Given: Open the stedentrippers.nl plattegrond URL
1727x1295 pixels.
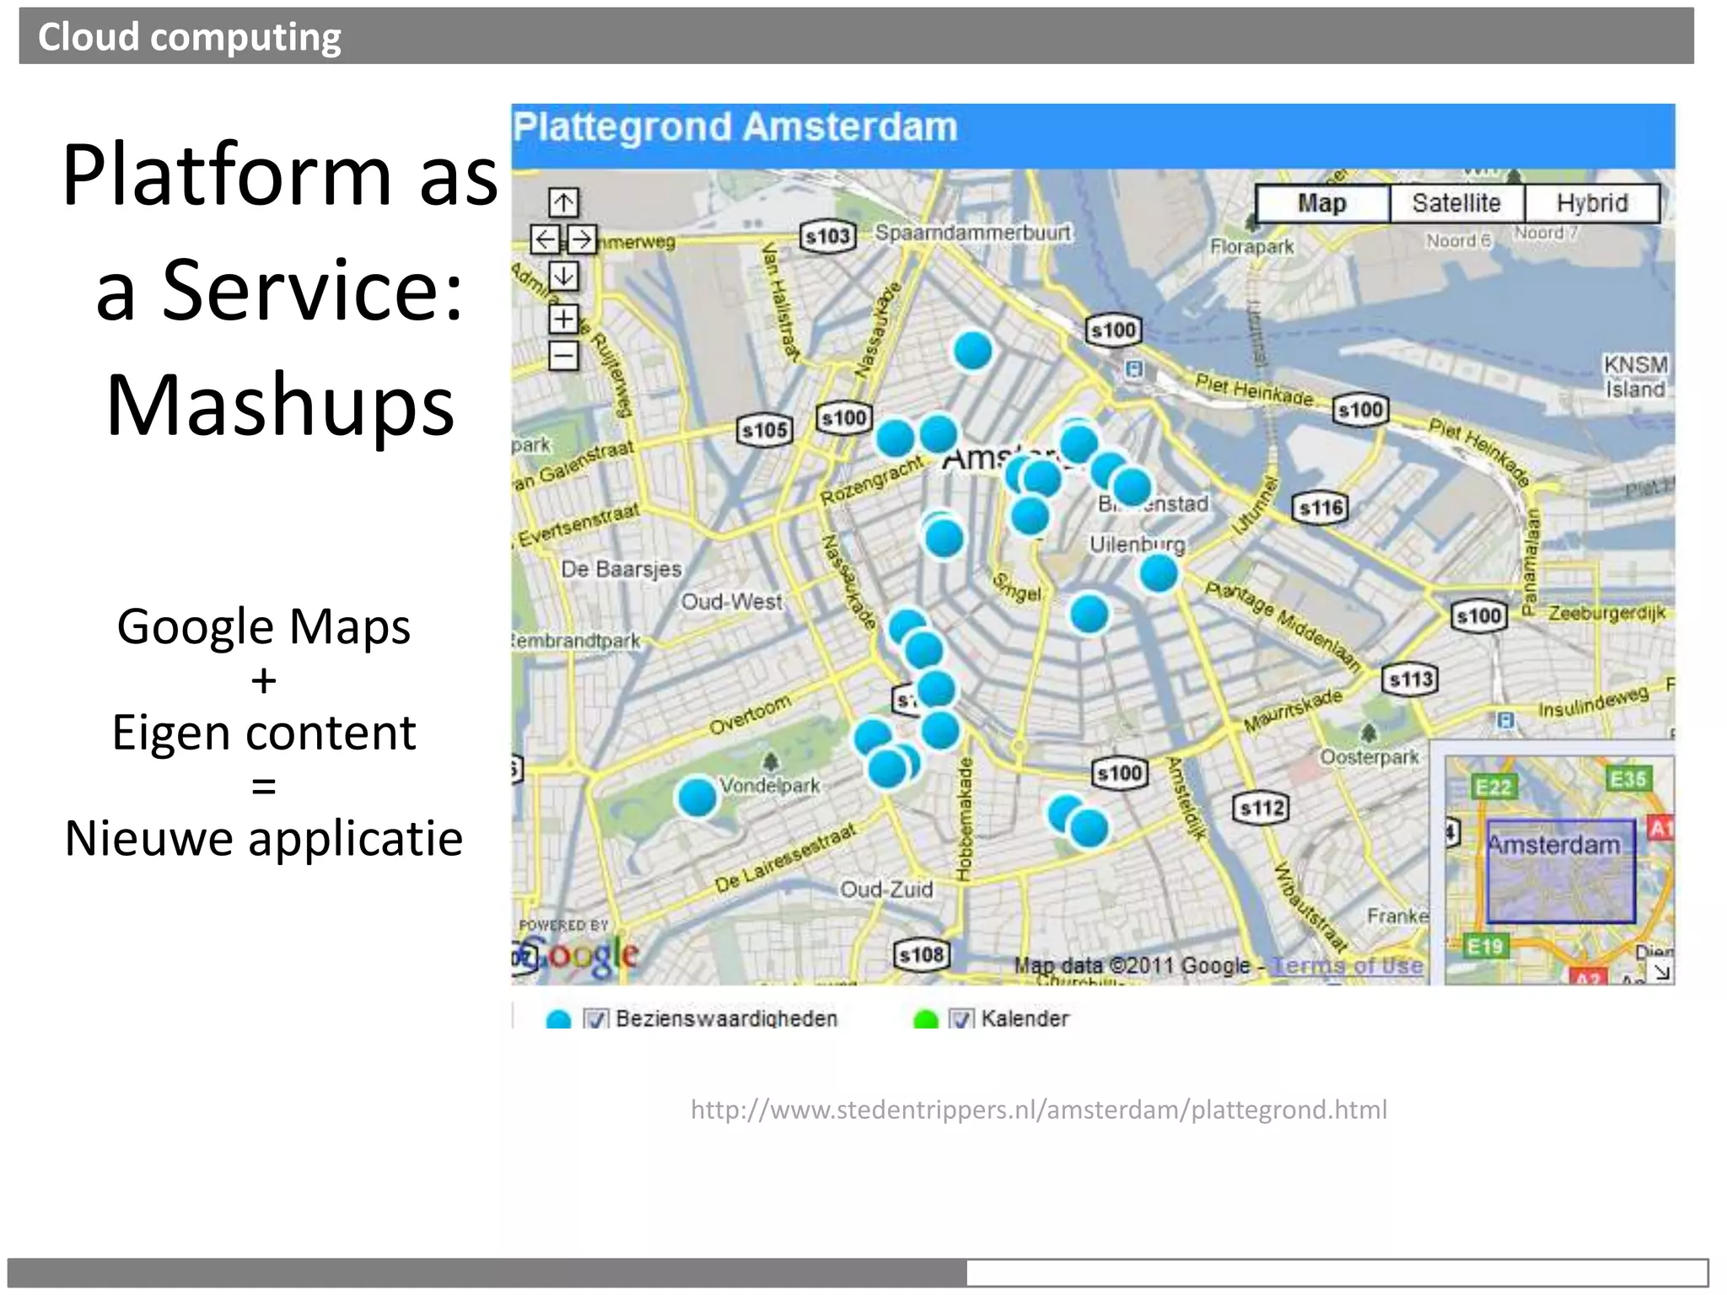Looking at the screenshot, I should coord(1038,1110).
